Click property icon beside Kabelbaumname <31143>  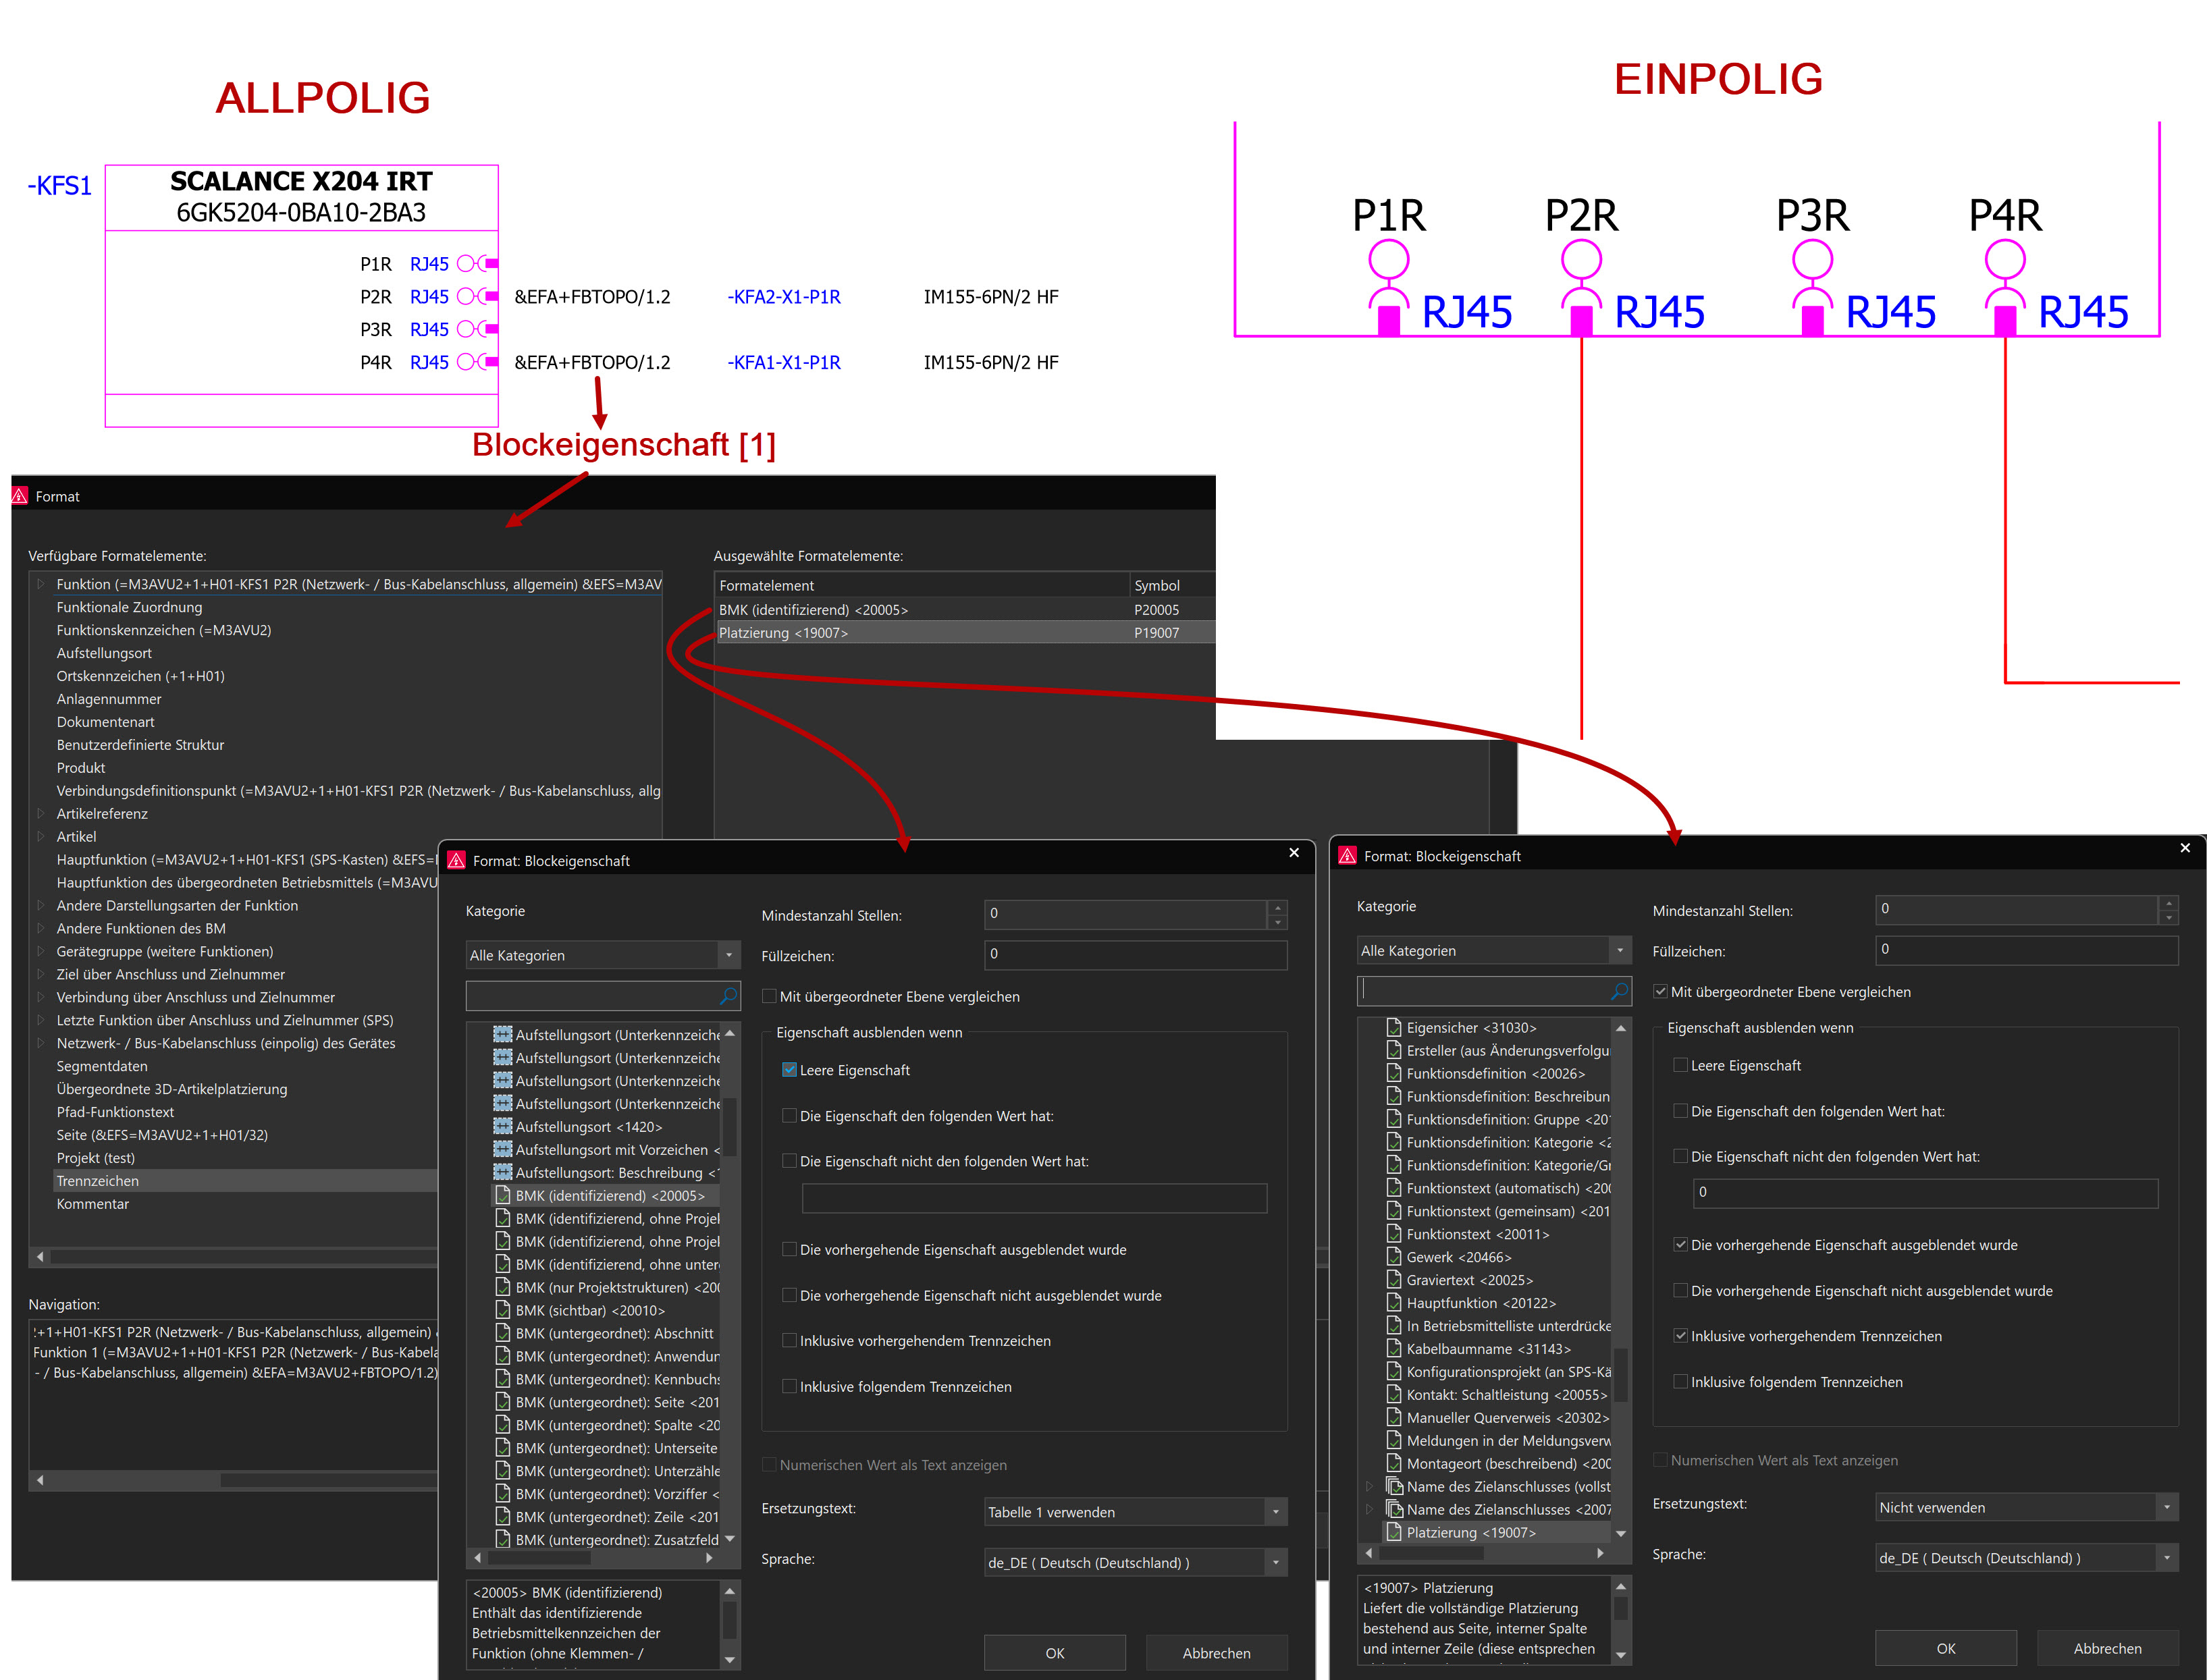pyautogui.click(x=1394, y=1349)
